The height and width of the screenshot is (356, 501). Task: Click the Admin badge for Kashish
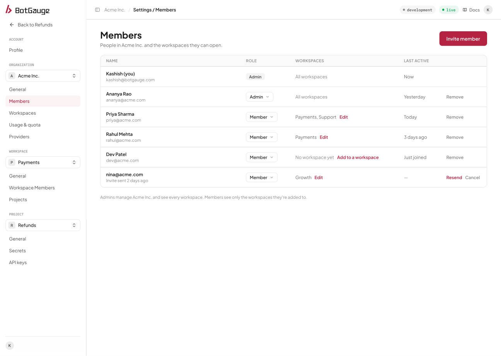coord(255,77)
